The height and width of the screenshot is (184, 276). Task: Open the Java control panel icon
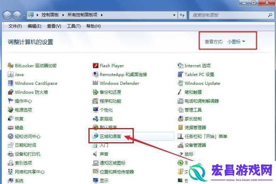pos(10,74)
